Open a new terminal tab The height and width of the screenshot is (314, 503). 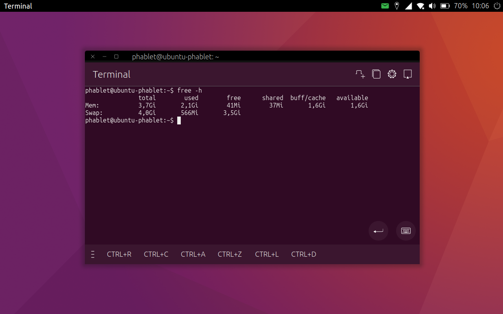(360, 74)
